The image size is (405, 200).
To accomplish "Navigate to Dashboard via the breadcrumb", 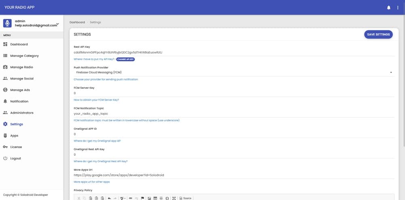I will click(77, 22).
